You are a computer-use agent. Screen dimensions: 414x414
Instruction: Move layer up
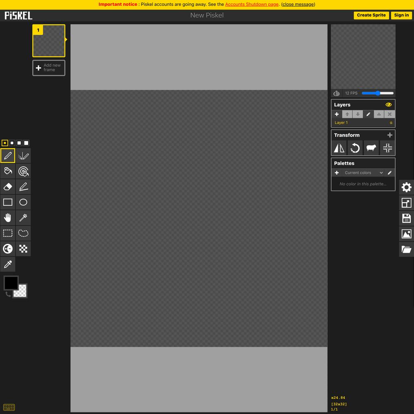347,114
